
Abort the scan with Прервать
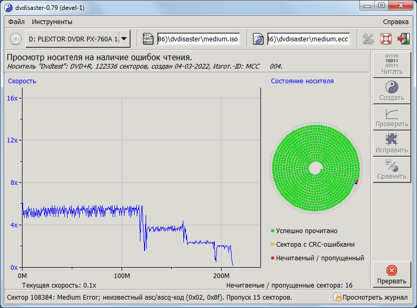[x=391, y=274]
